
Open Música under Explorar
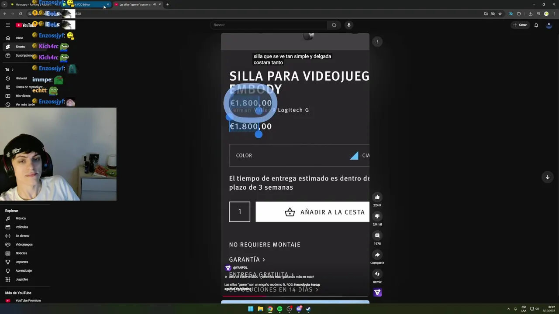click(21, 218)
